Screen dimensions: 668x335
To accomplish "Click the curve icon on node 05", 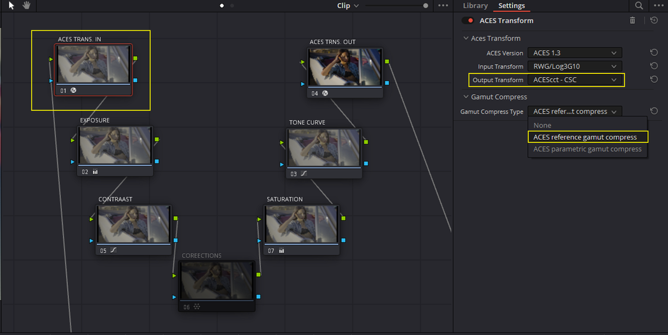I will (113, 251).
